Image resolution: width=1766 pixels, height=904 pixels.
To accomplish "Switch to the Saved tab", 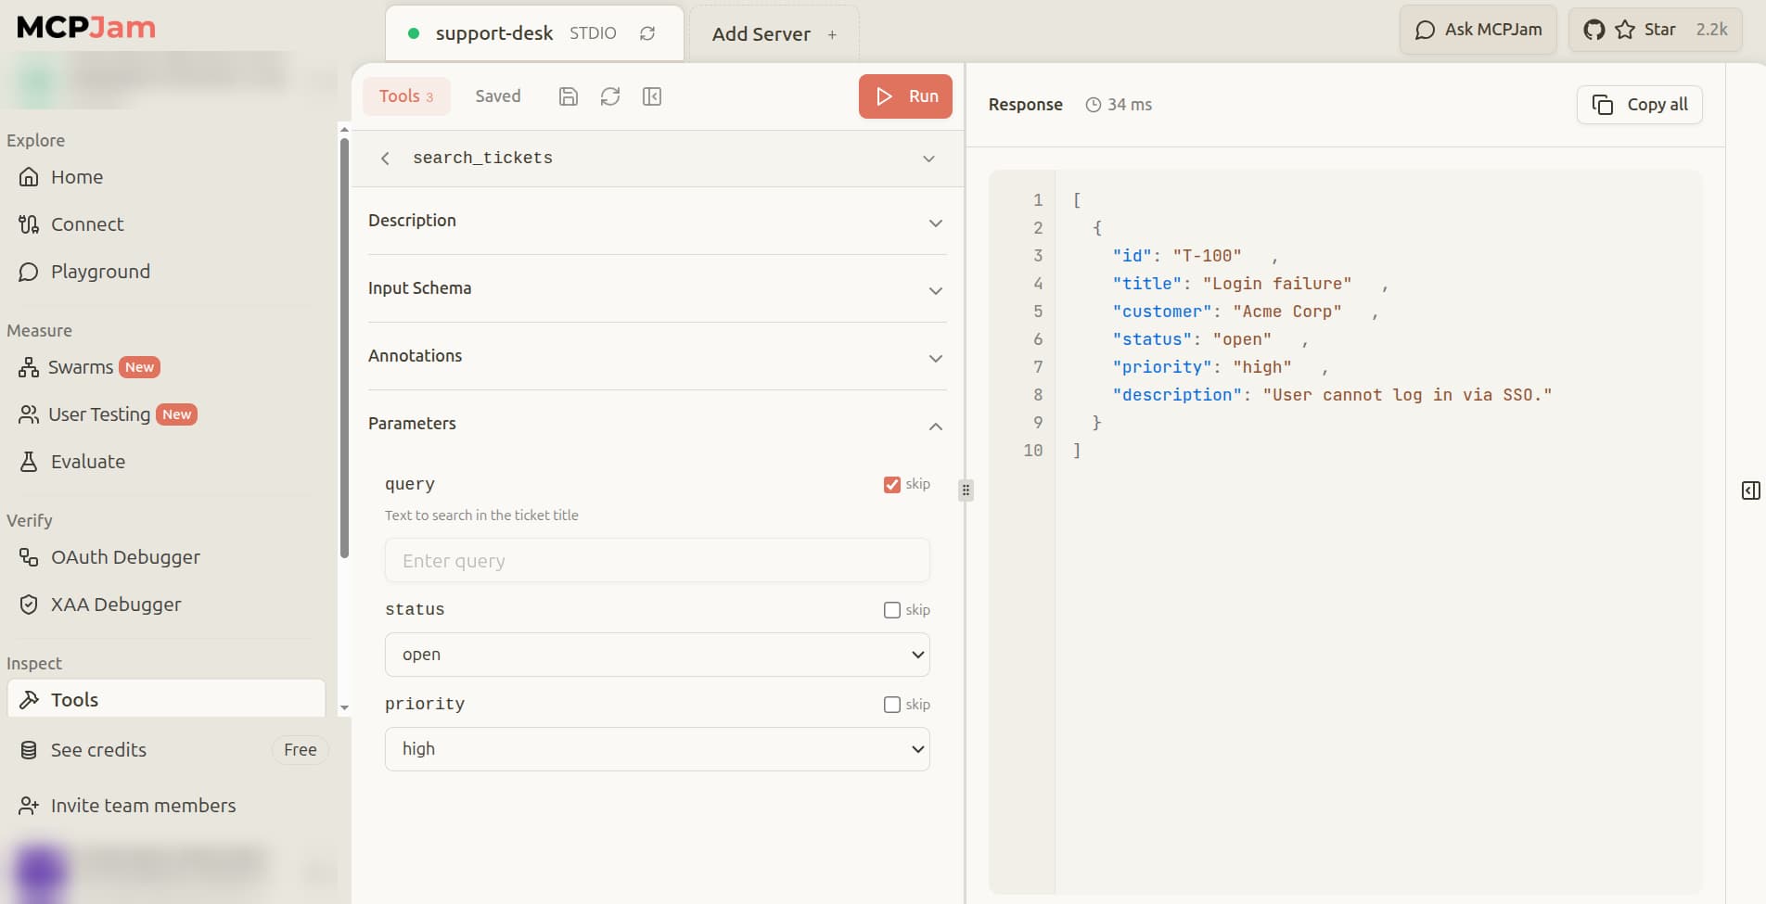I will 498,96.
